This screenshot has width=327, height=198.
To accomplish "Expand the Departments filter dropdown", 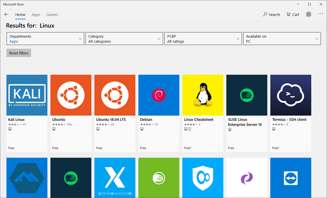I will coord(45,39).
